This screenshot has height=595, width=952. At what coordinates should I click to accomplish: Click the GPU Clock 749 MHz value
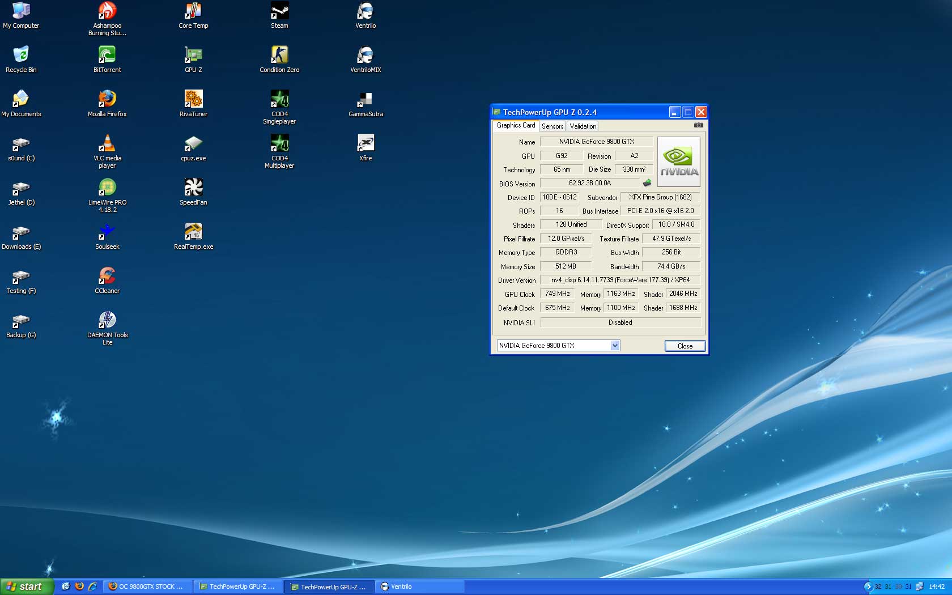coord(558,294)
